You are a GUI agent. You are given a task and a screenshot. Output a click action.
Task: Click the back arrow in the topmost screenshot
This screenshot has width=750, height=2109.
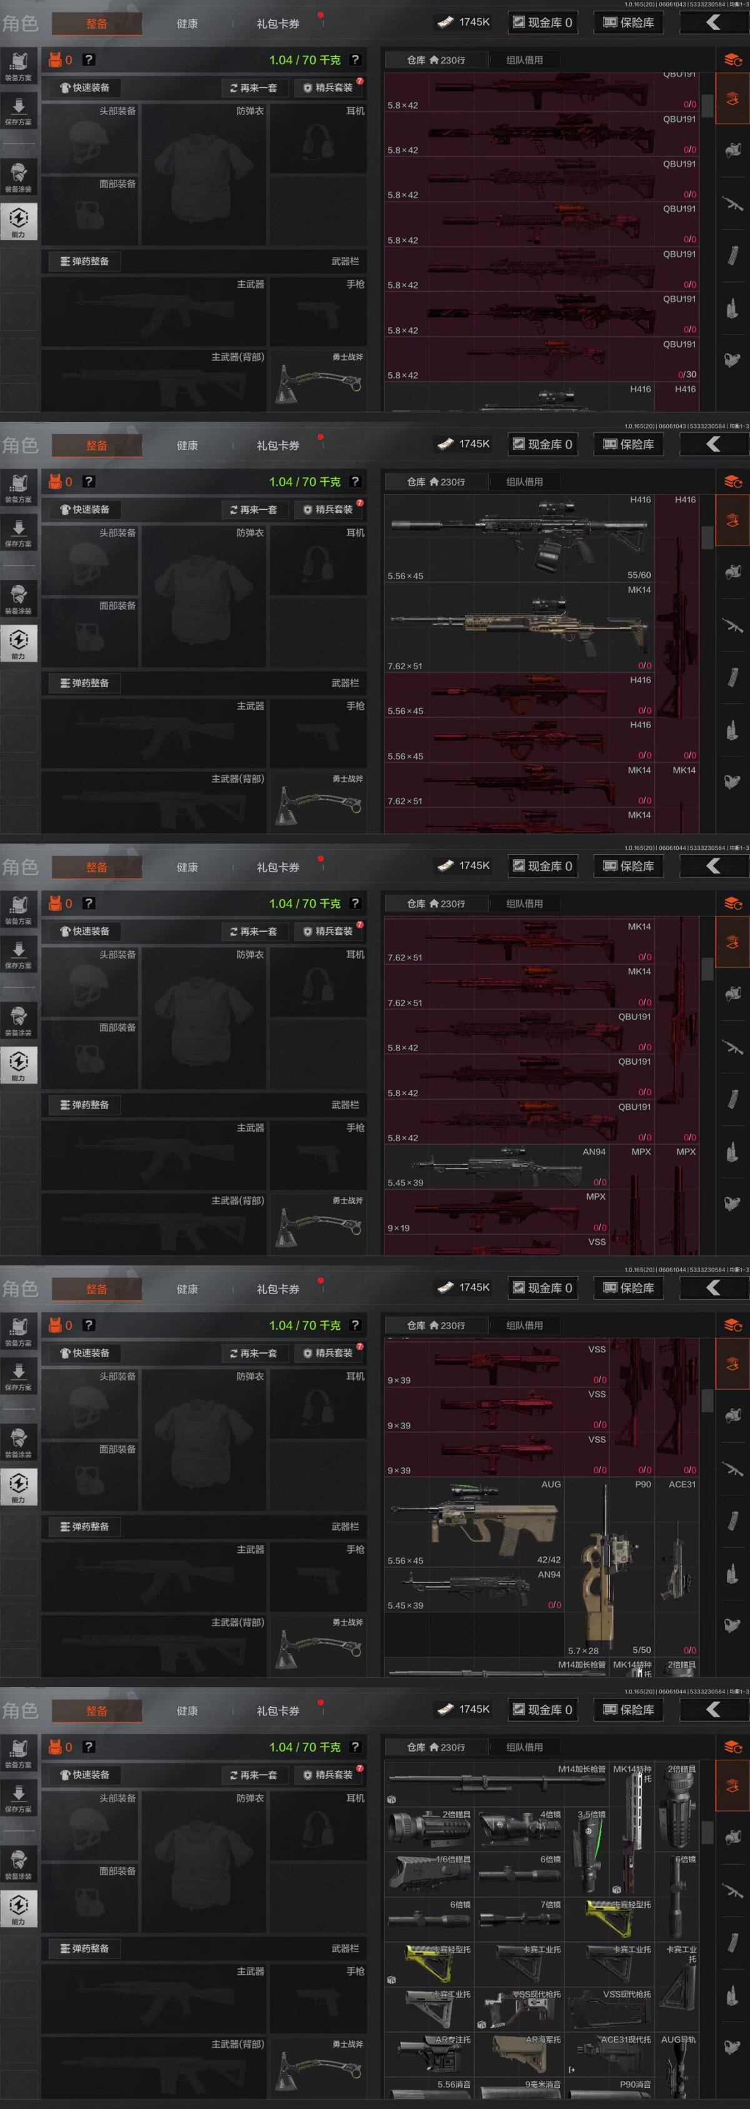[x=713, y=23]
